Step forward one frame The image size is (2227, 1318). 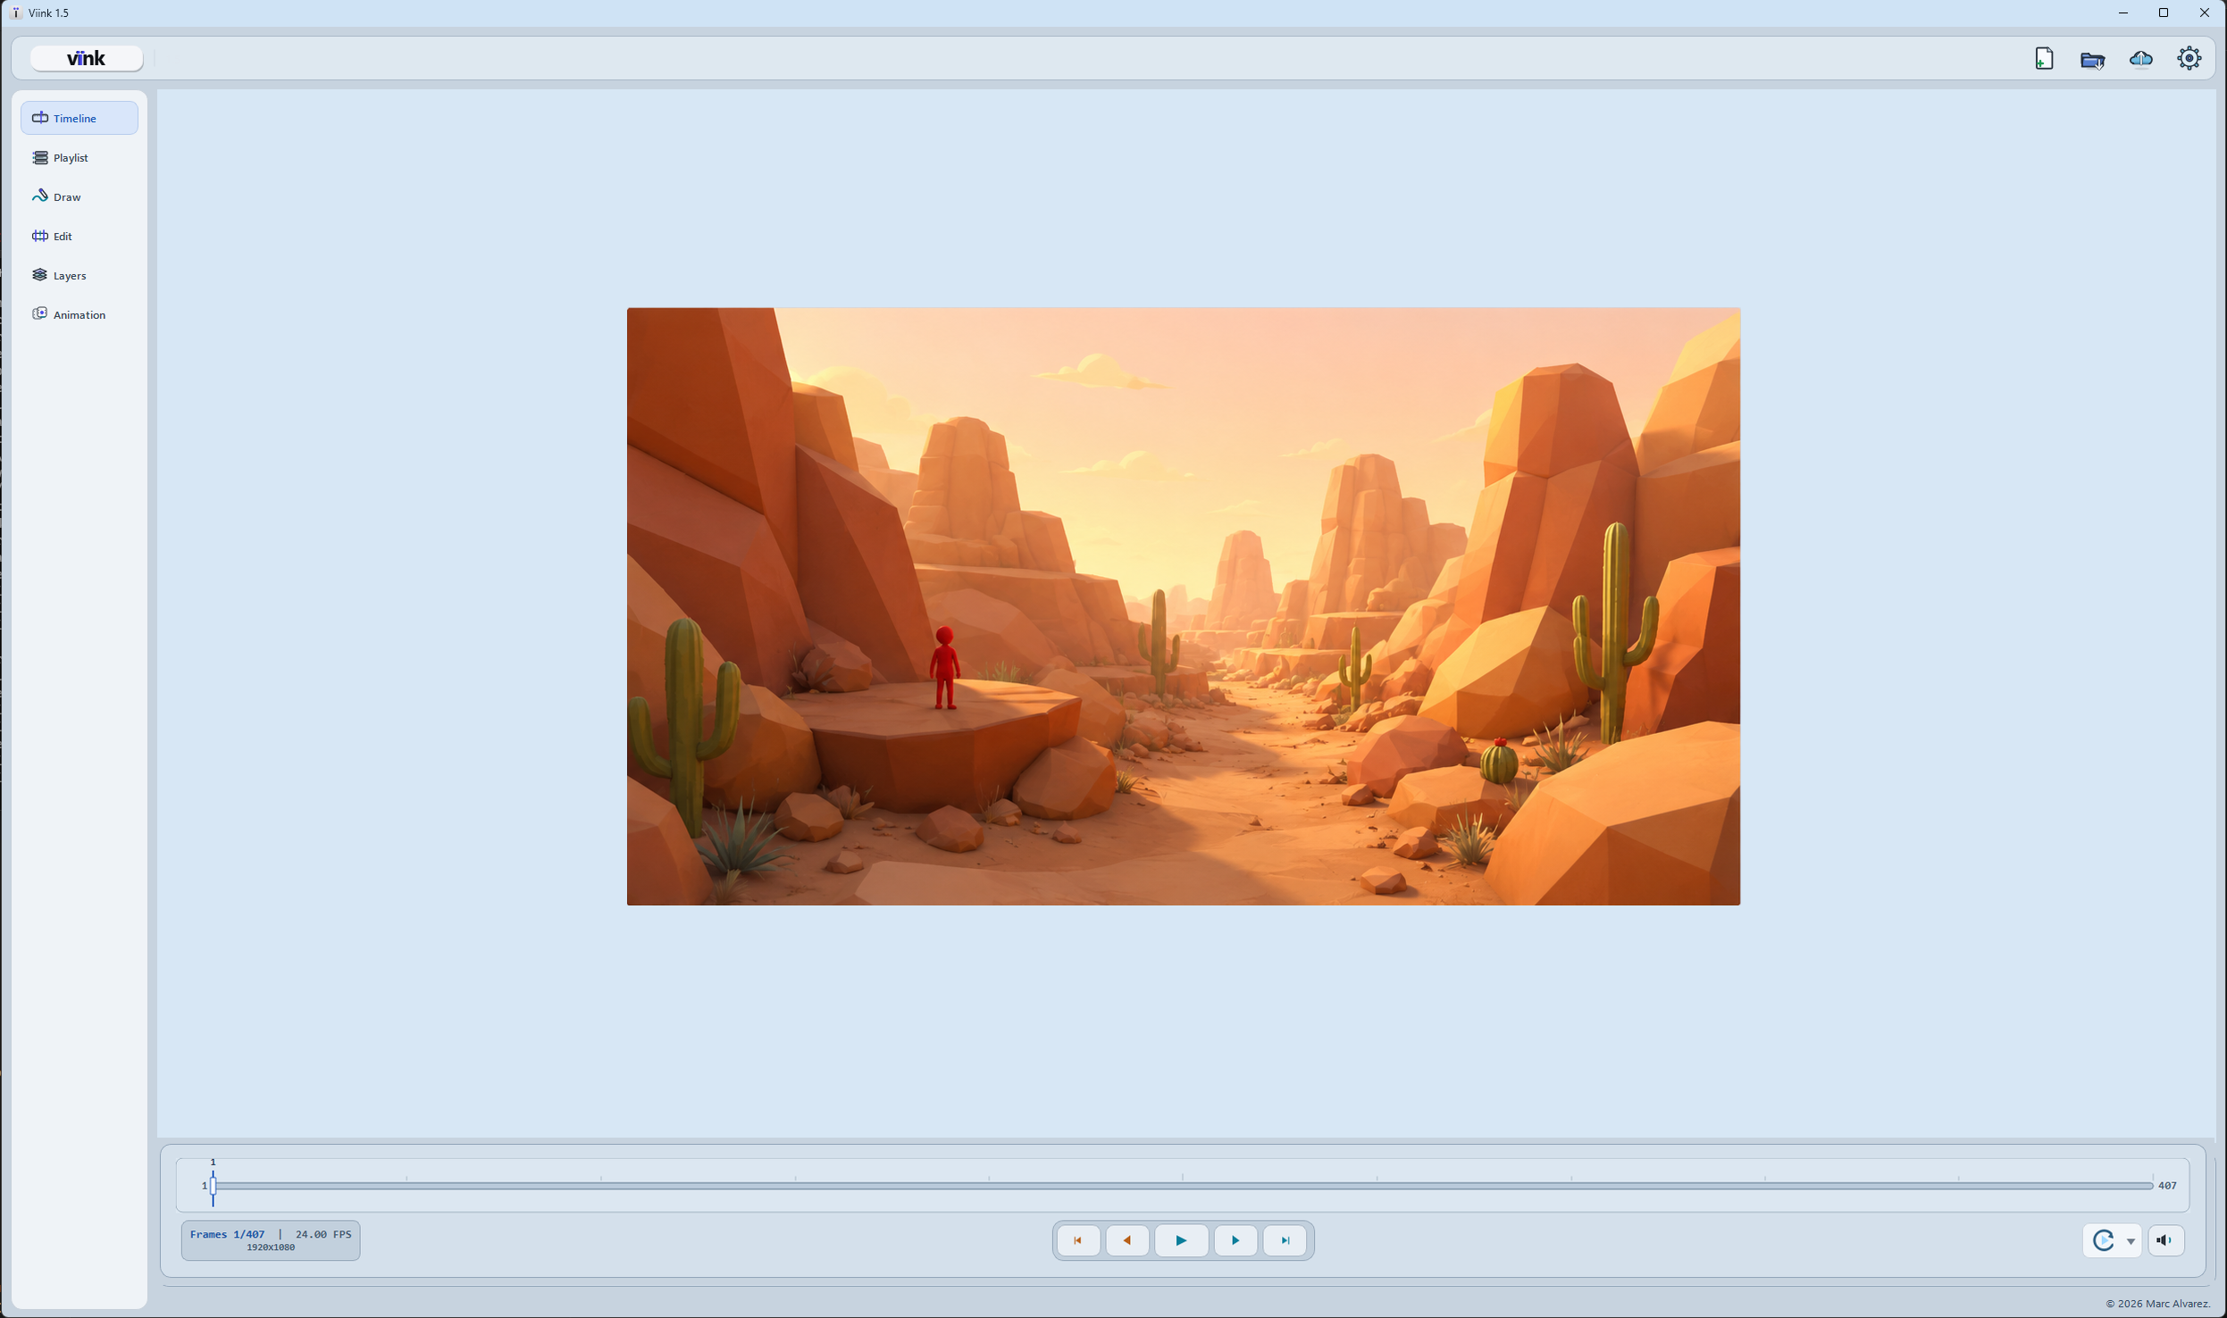(1235, 1239)
